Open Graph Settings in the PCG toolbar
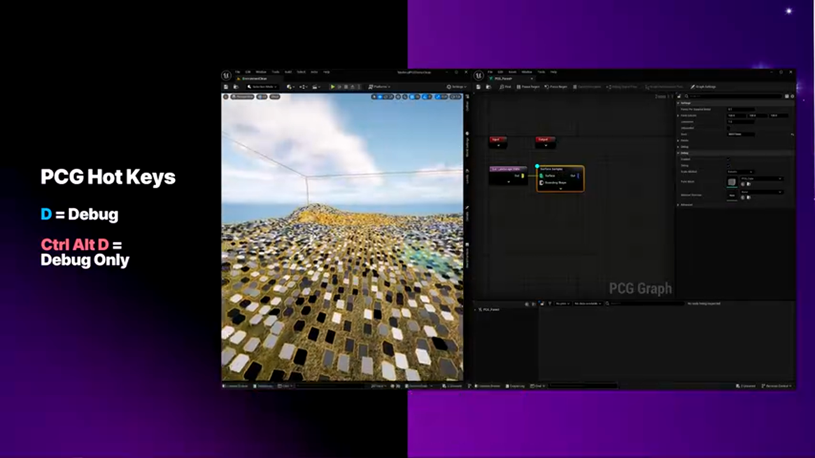 point(704,87)
